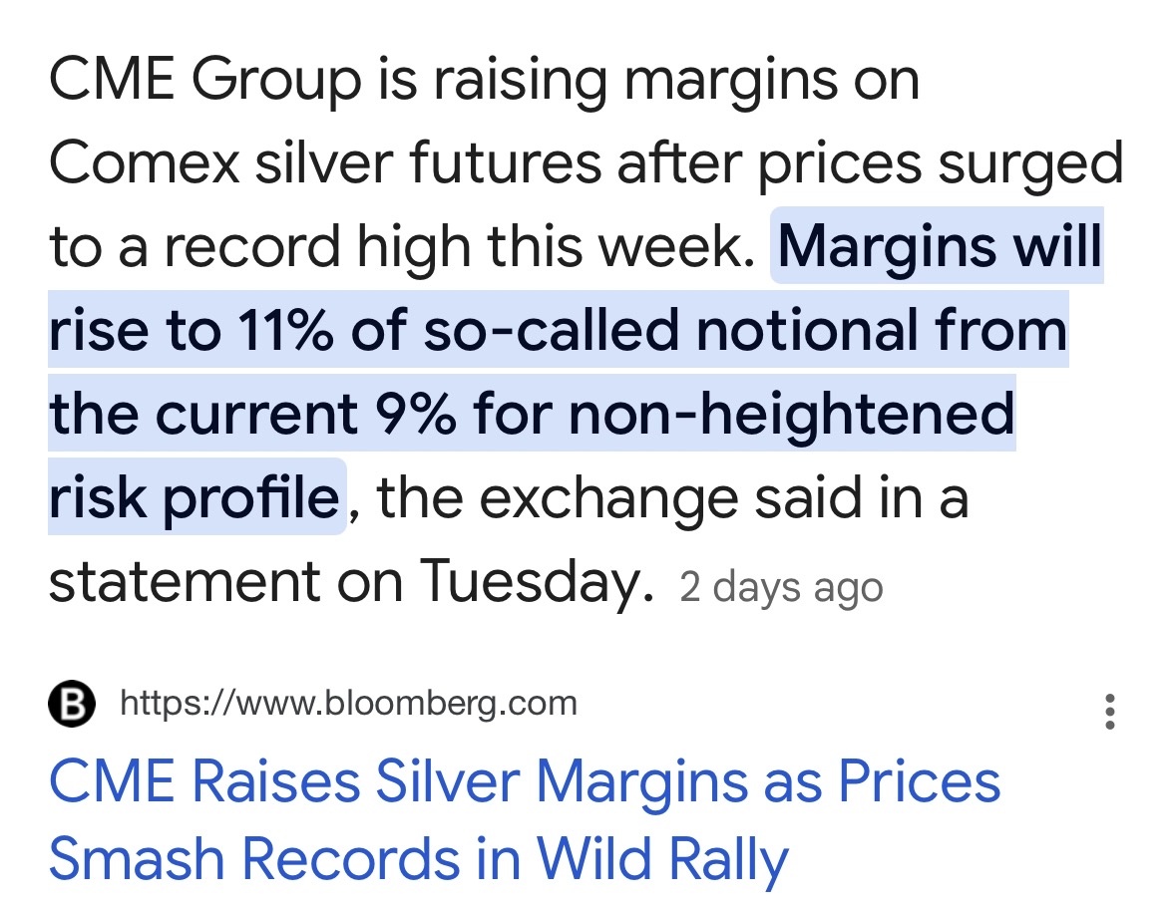Viewport: 1176px width, 910px height.
Task: Open the bloomberg.com URL link
Action: click(x=349, y=704)
